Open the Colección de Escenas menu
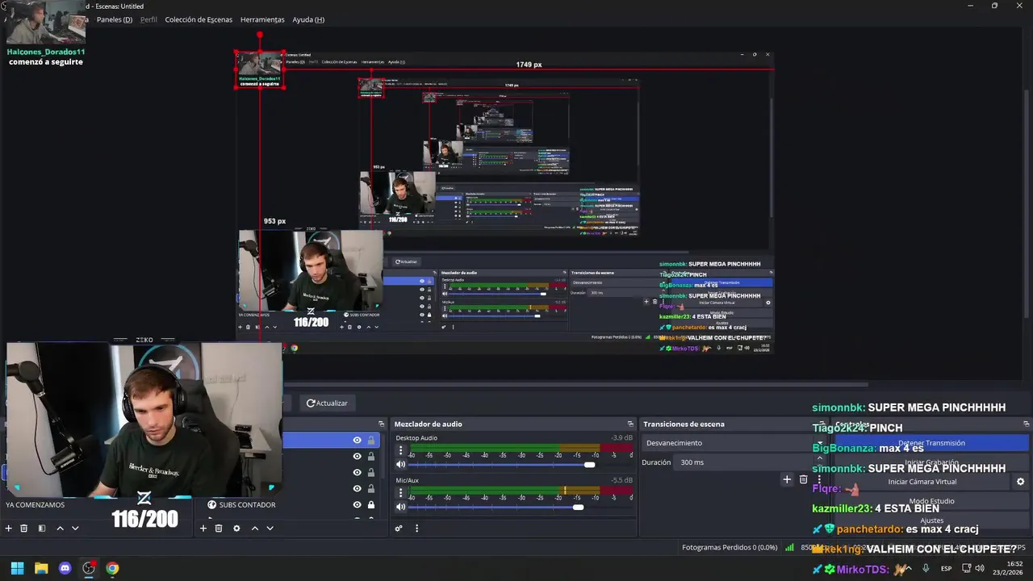This screenshot has width=1033, height=581. click(199, 19)
